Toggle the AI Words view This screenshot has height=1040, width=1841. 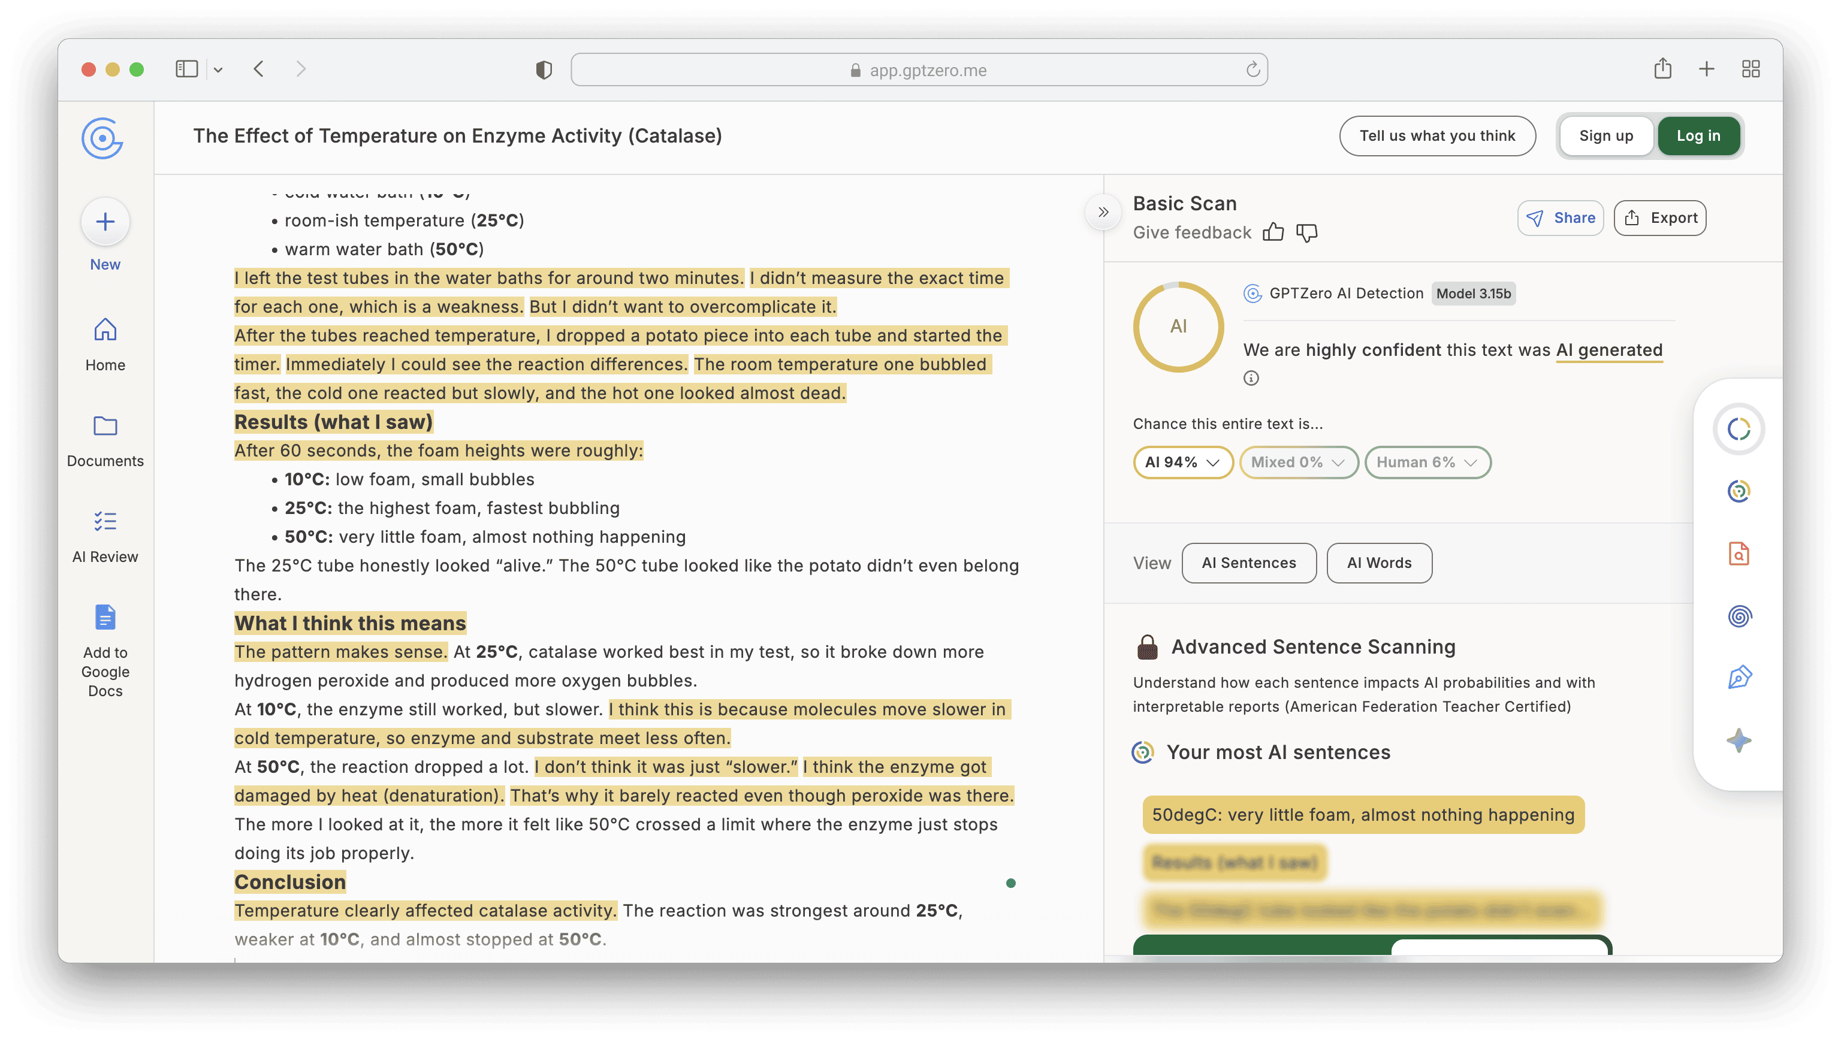click(x=1378, y=563)
